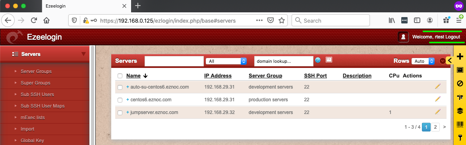This screenshot has height=145, width=466.
Task: Expand auto-su-centos6.eznoc.com row details plus
Action: (x=128, y=87)
